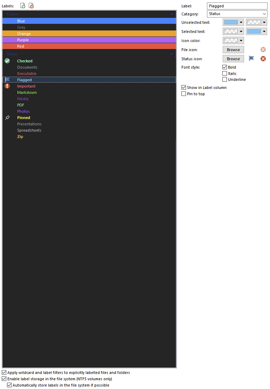Browse for a Status icon
Image resolution: width=270 pixels, height=389 pixels.
tap(233, 59)
